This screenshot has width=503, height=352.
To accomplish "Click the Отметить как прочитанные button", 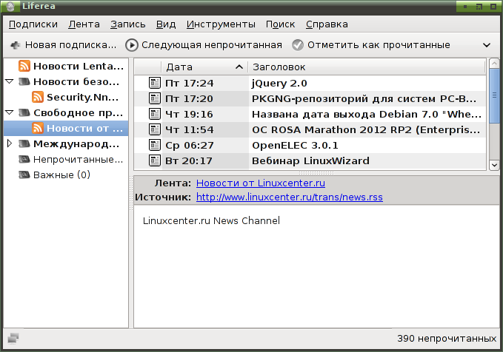I will 371,45.
